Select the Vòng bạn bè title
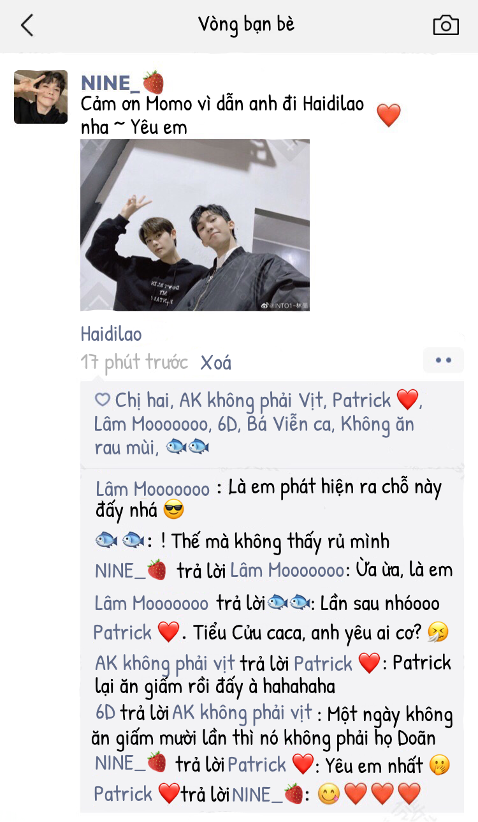This screenshot has height=822, width=478. (x=247, y=25)
